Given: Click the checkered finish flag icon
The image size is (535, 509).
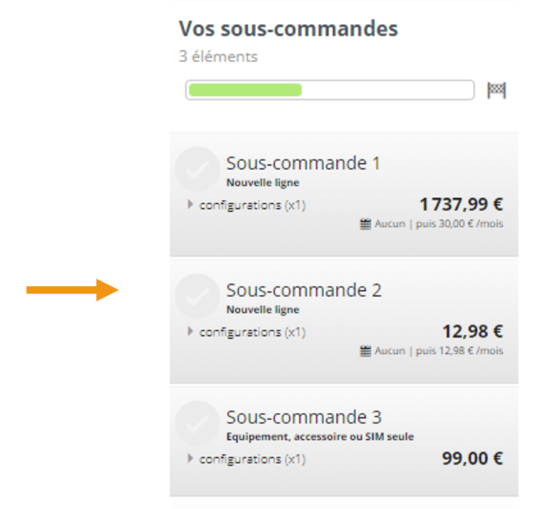Looking at the screenshot, I should pos(497,91).
